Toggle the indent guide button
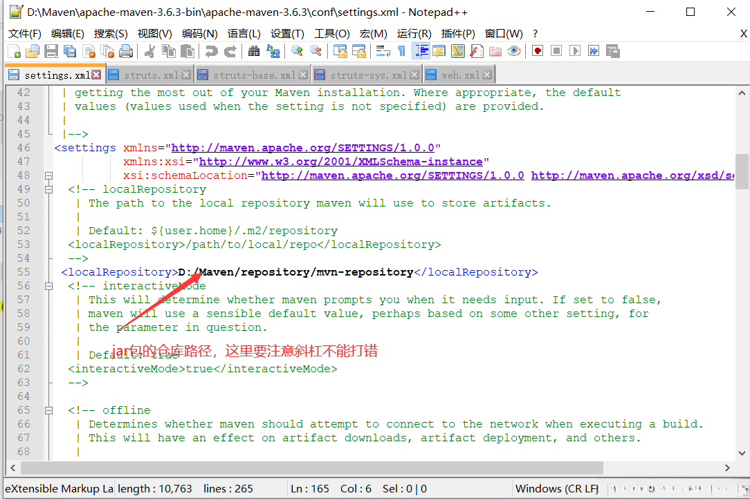The height and width of the screenshot is (500, 750). [421, 51]
